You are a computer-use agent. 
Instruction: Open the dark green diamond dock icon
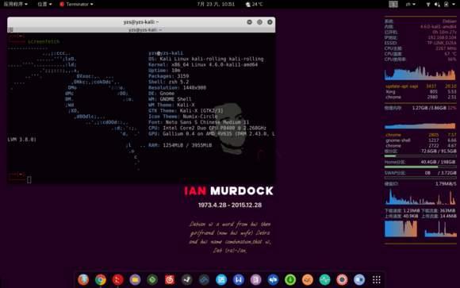pos(152,280)
